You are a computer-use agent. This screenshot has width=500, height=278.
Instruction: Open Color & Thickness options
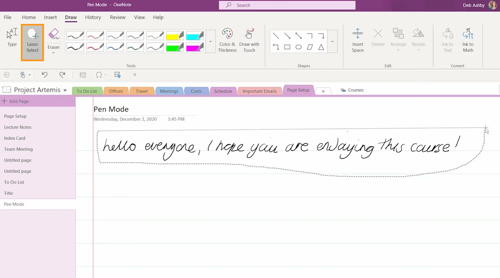(227, 40)
